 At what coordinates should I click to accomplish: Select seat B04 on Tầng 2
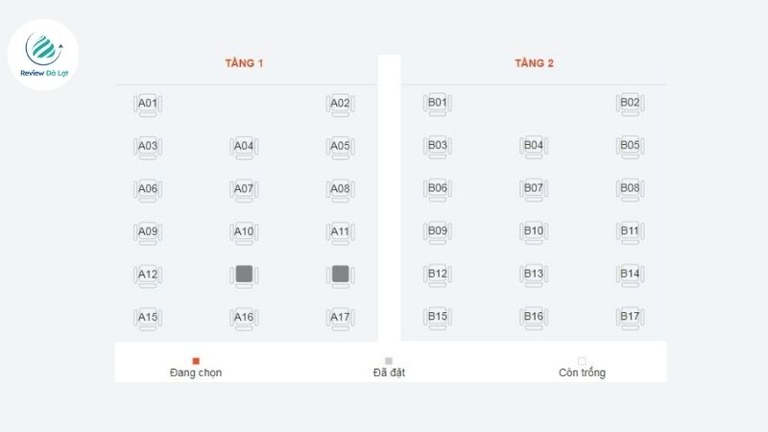534,147
